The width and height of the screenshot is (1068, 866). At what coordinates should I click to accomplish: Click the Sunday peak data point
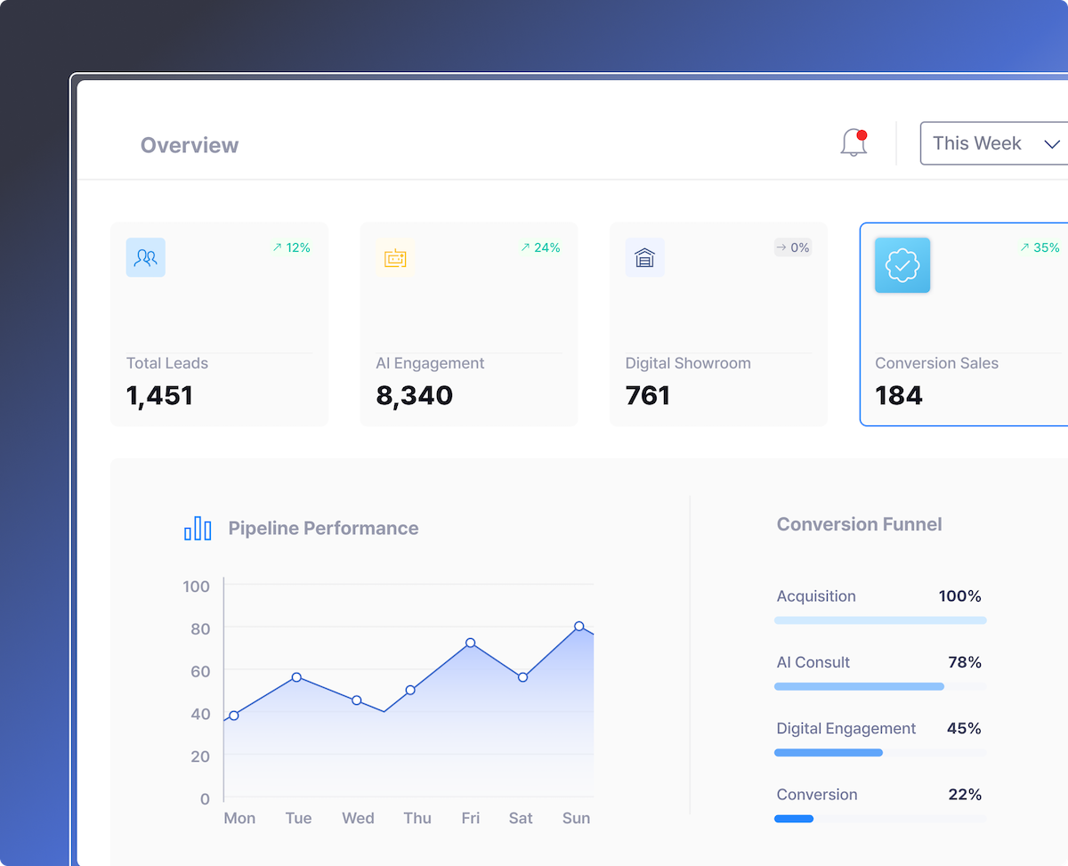pos(578,627)
